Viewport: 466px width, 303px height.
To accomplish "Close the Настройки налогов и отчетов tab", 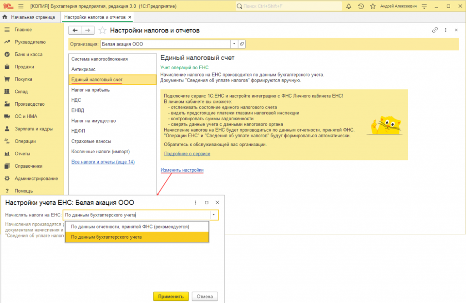I will coord(130,17).
